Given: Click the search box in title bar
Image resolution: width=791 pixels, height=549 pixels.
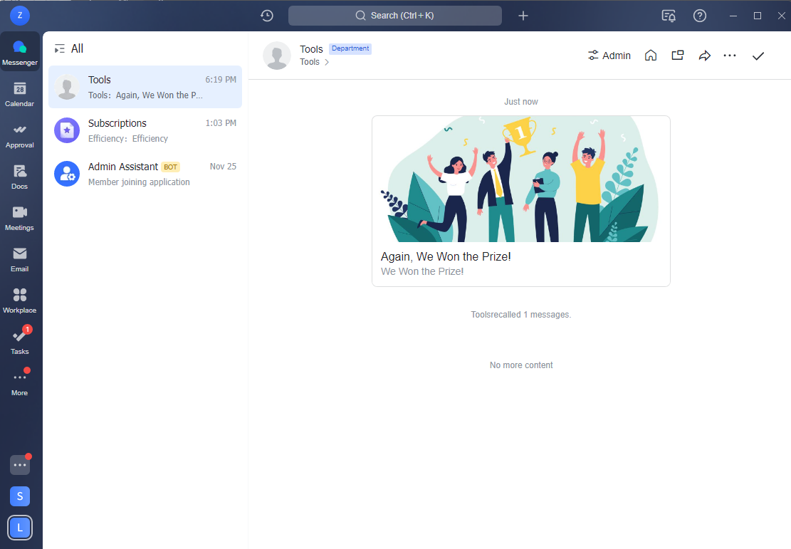Looking at the screenshot, I should tap(395, 16).
